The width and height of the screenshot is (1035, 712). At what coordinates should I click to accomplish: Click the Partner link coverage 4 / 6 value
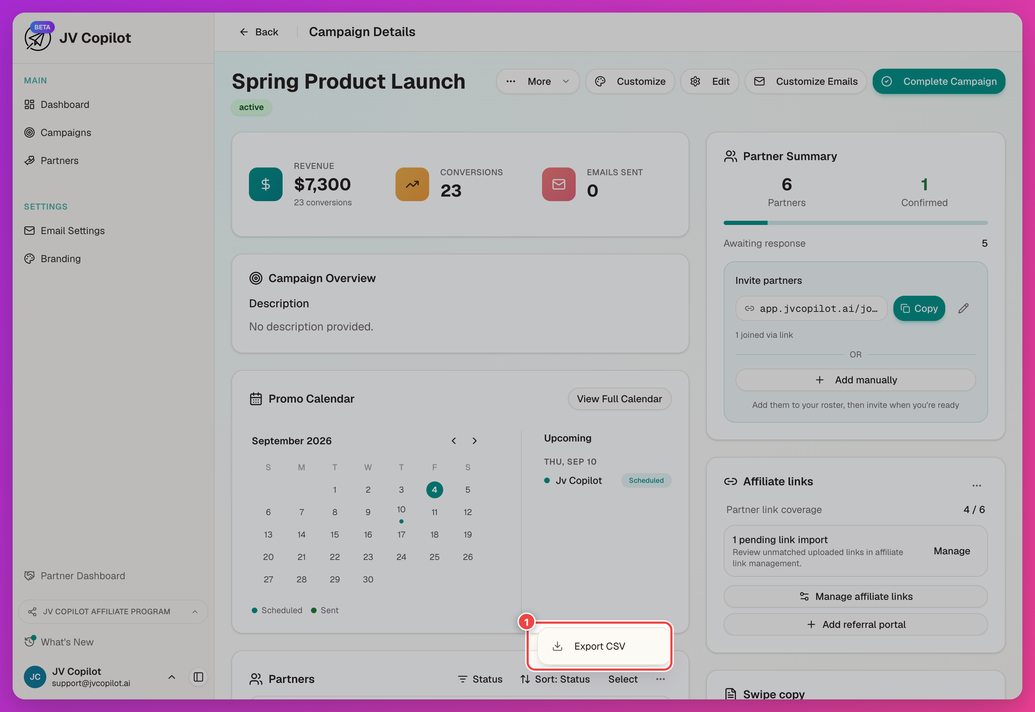click(974, 509)
